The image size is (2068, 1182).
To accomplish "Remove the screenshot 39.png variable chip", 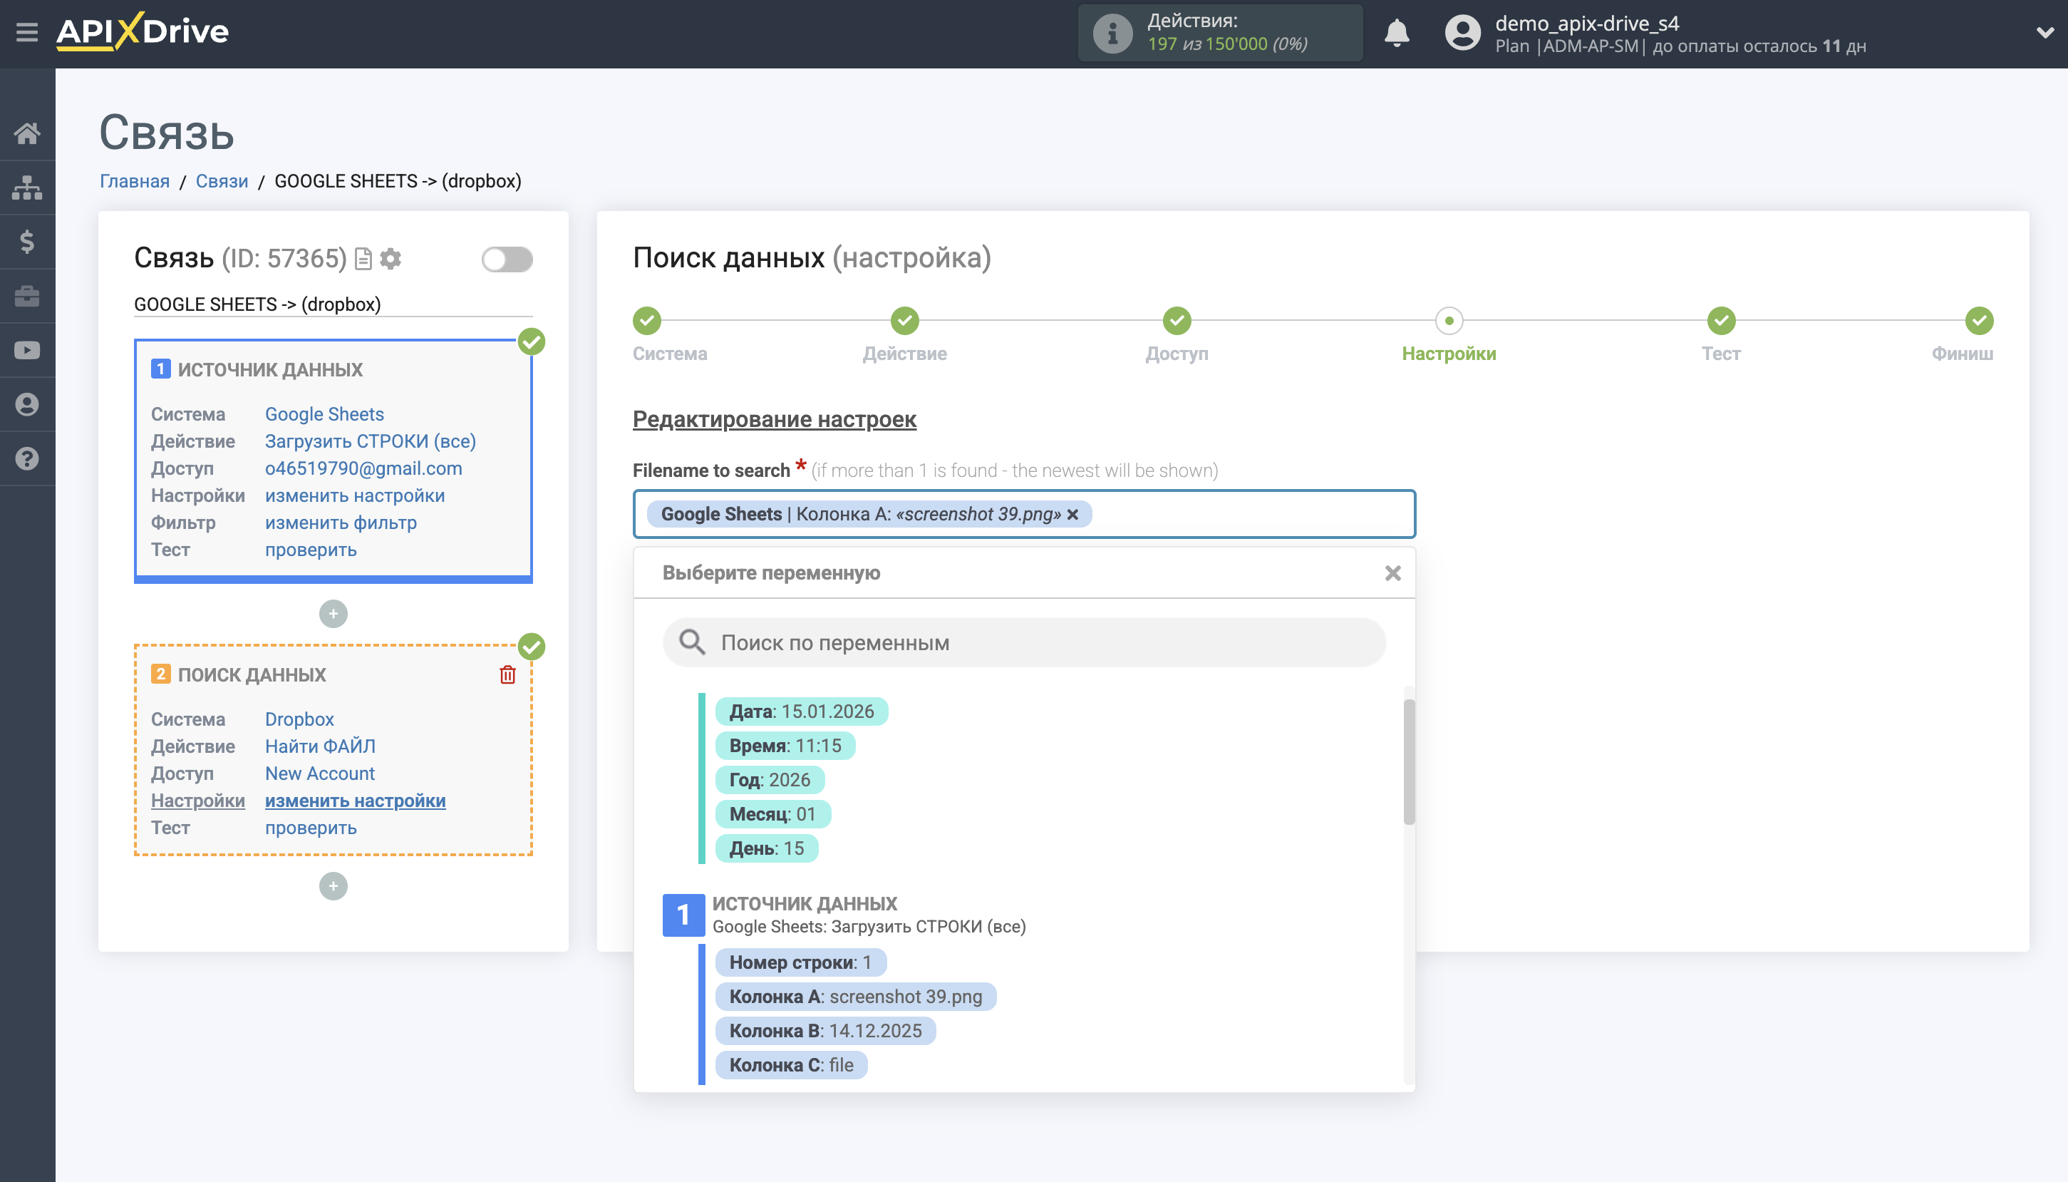I will point(1072,514).
